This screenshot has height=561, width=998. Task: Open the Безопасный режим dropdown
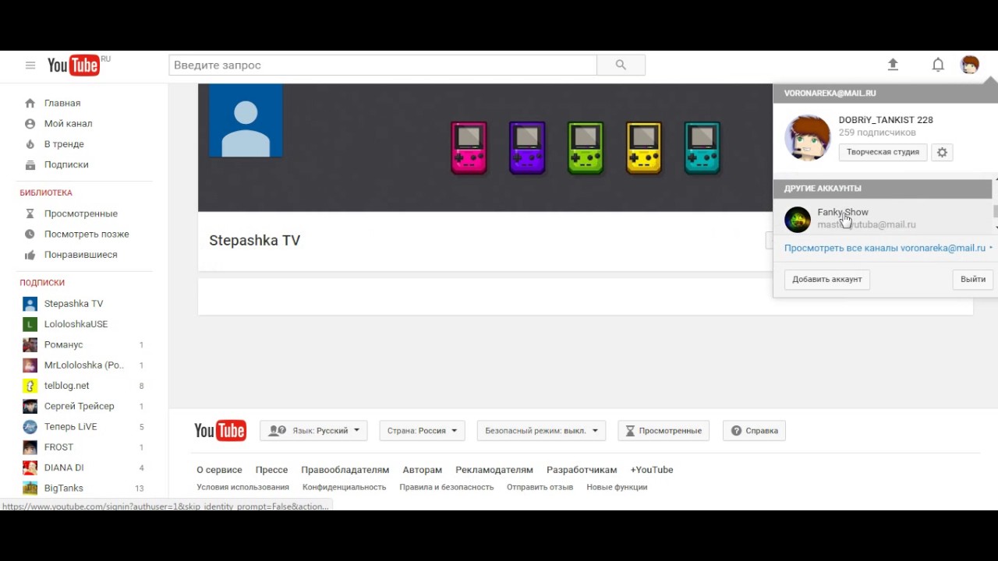click(541, 430)
